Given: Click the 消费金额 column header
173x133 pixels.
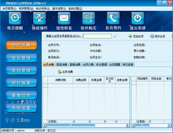Looking at the screenshot, I should click(81, 80).
